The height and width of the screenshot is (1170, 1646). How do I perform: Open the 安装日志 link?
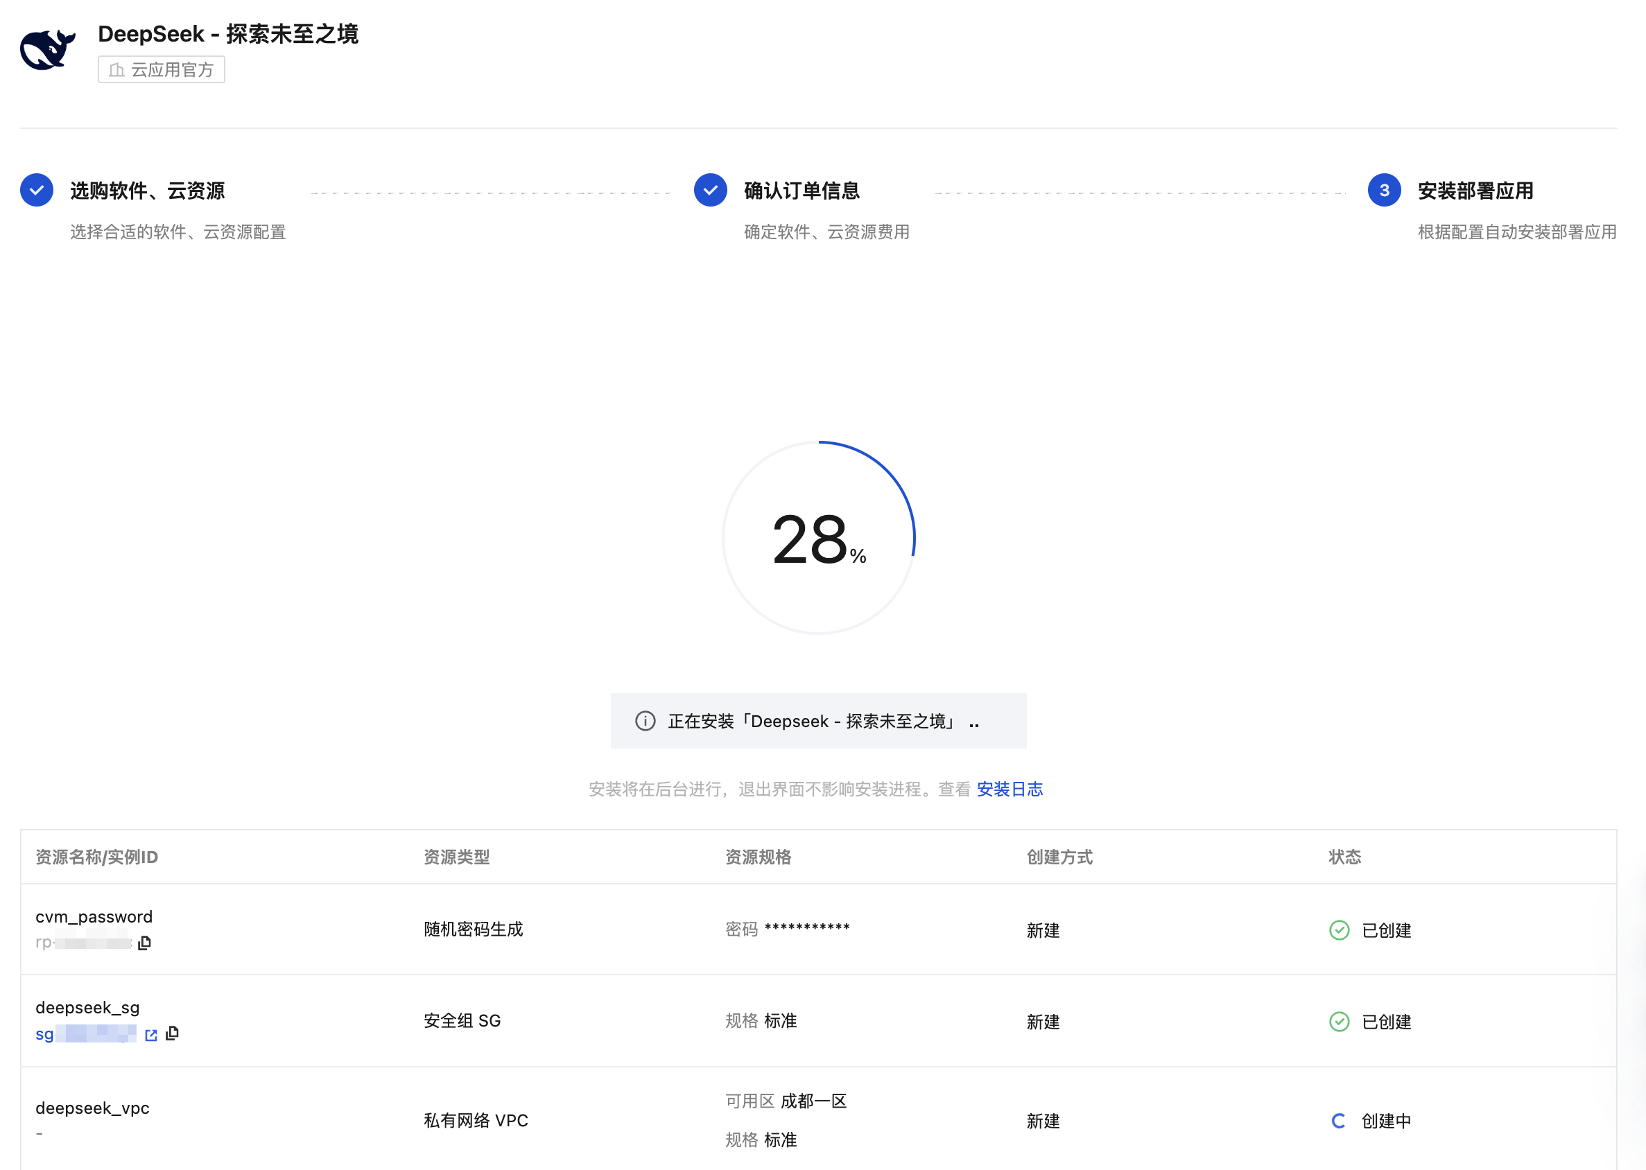1010,789
